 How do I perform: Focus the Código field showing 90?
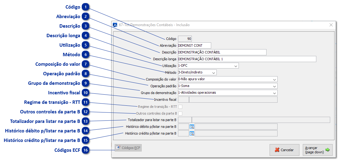point(185,39)
